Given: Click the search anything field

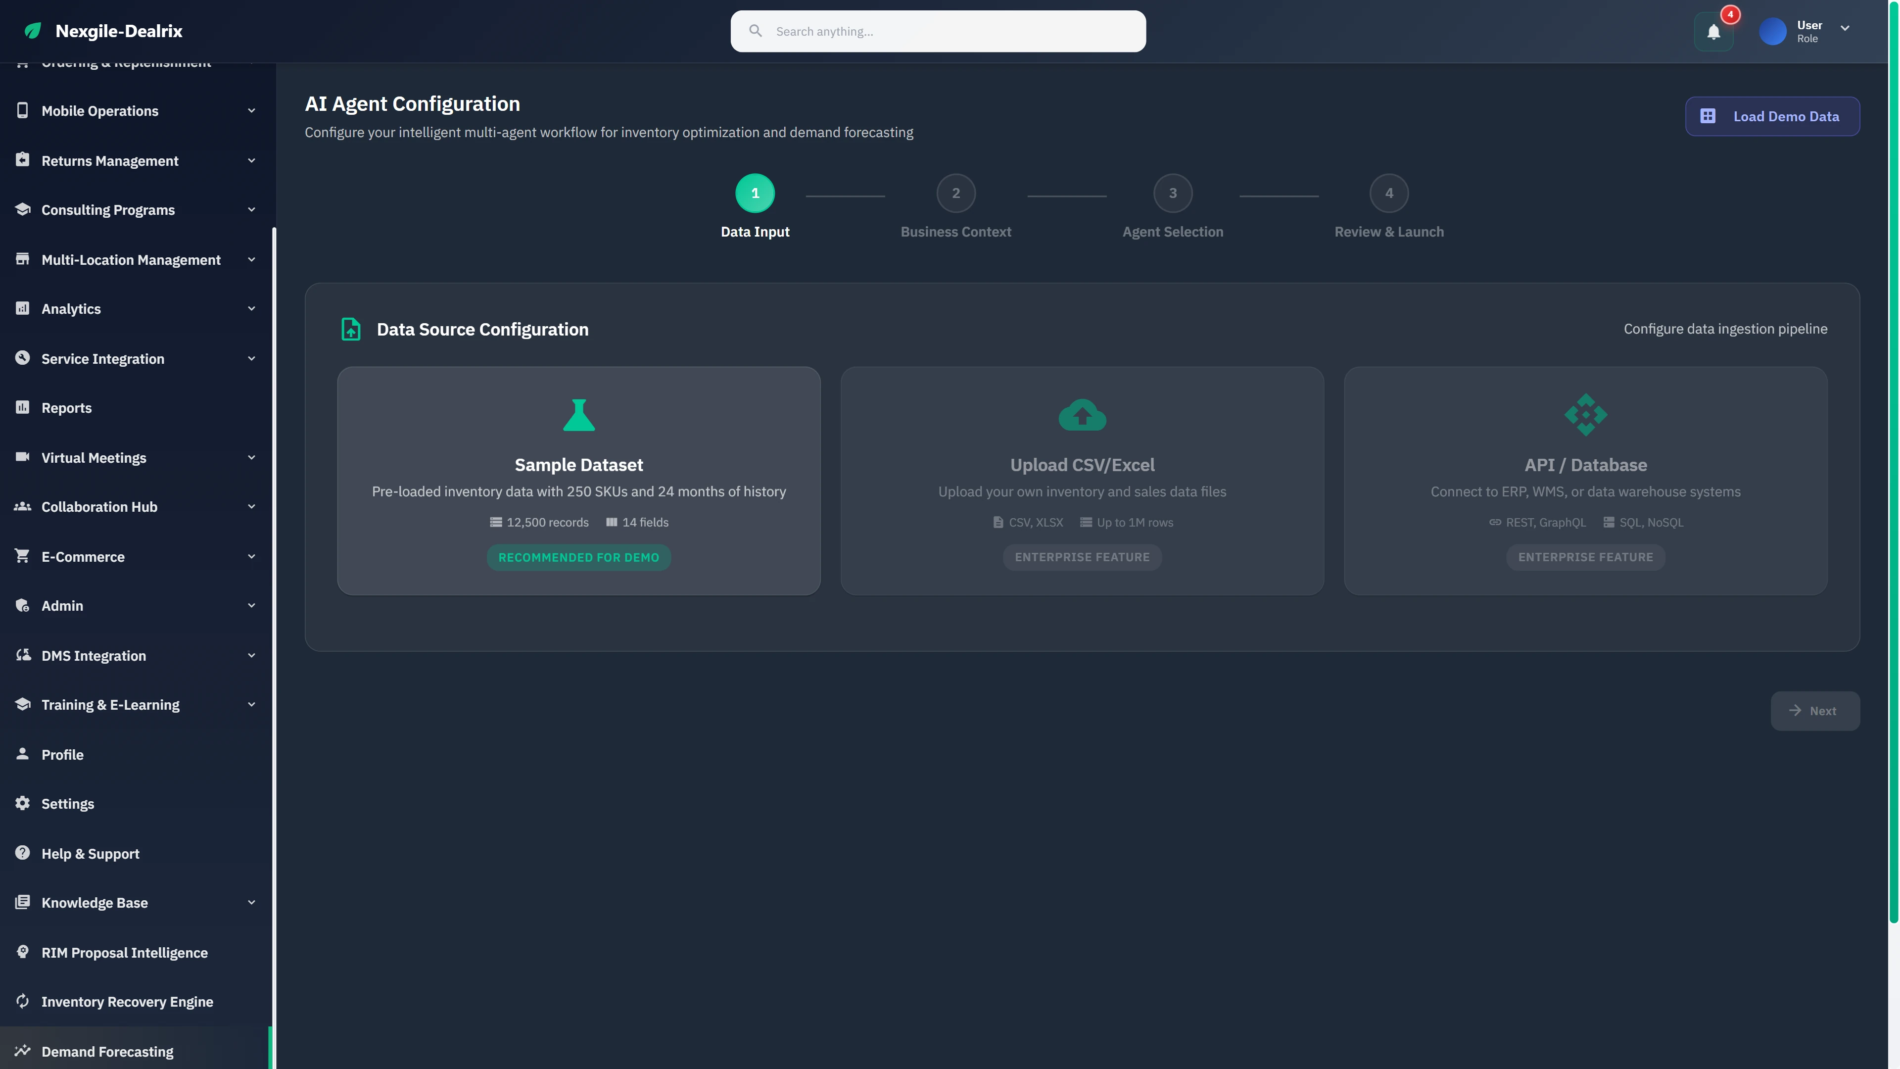Looking at the screenshot, I should [937, 31].
